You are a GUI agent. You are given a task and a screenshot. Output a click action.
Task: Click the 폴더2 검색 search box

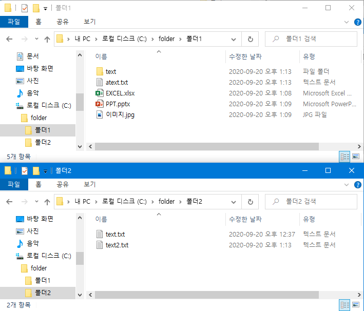pyautogui.click(x=311, y=202)
